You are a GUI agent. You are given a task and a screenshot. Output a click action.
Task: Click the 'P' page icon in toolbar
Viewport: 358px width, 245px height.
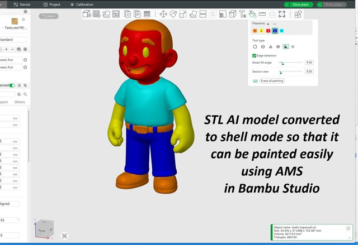[137, 14]
